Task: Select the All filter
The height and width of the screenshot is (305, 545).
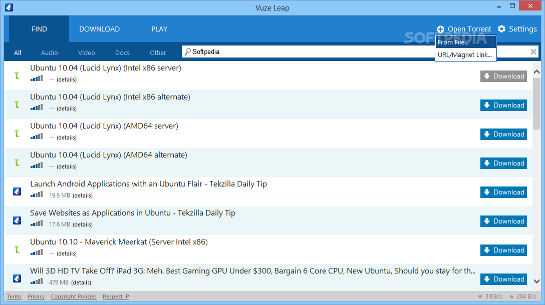Action: coord(18,52)
